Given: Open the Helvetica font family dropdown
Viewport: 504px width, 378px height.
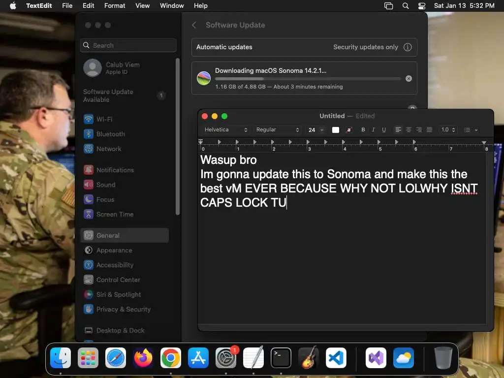Looking at the screenshot, I should (225, 129).
